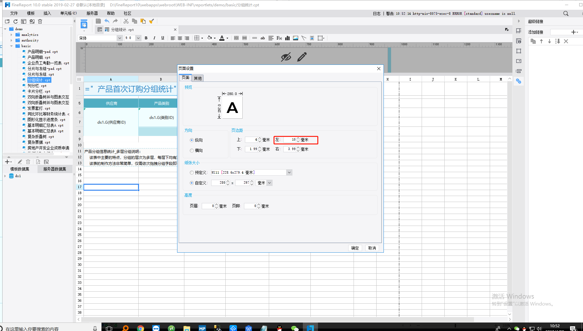Align cell text left
This screenshot has height=331, width=583.
click(x=173, y=38)
